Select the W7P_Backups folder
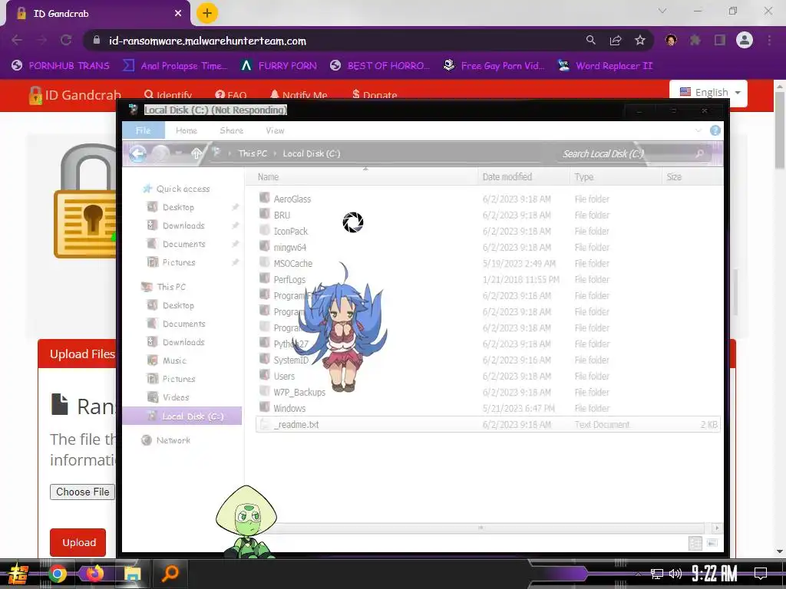 click(299, 392)
